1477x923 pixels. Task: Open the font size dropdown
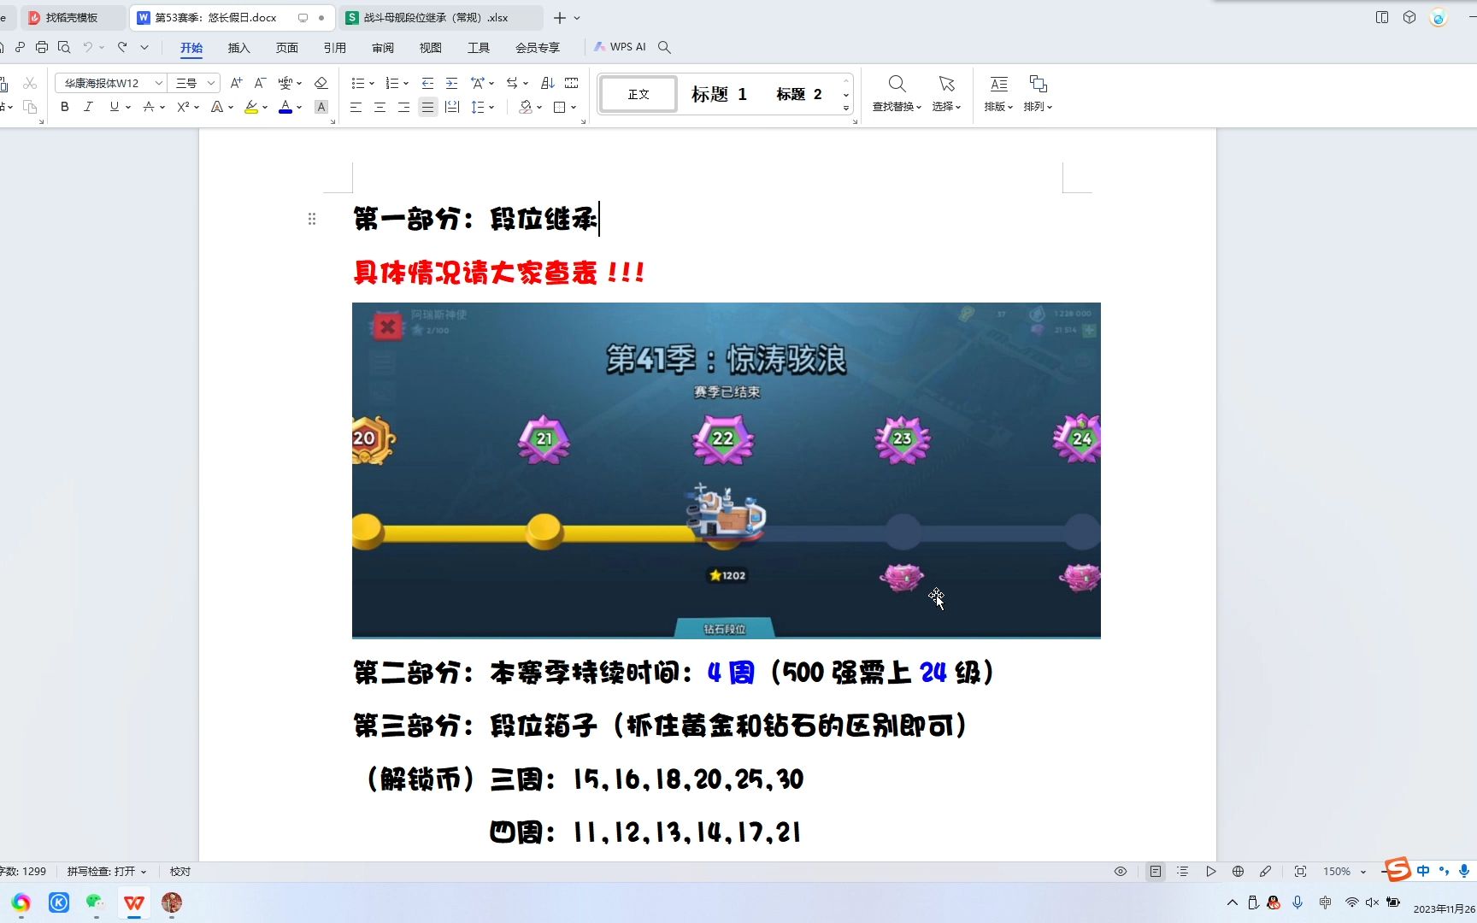(x=211, y=83)
